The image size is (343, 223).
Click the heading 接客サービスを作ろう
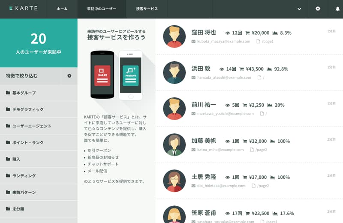tap(116, 37)
